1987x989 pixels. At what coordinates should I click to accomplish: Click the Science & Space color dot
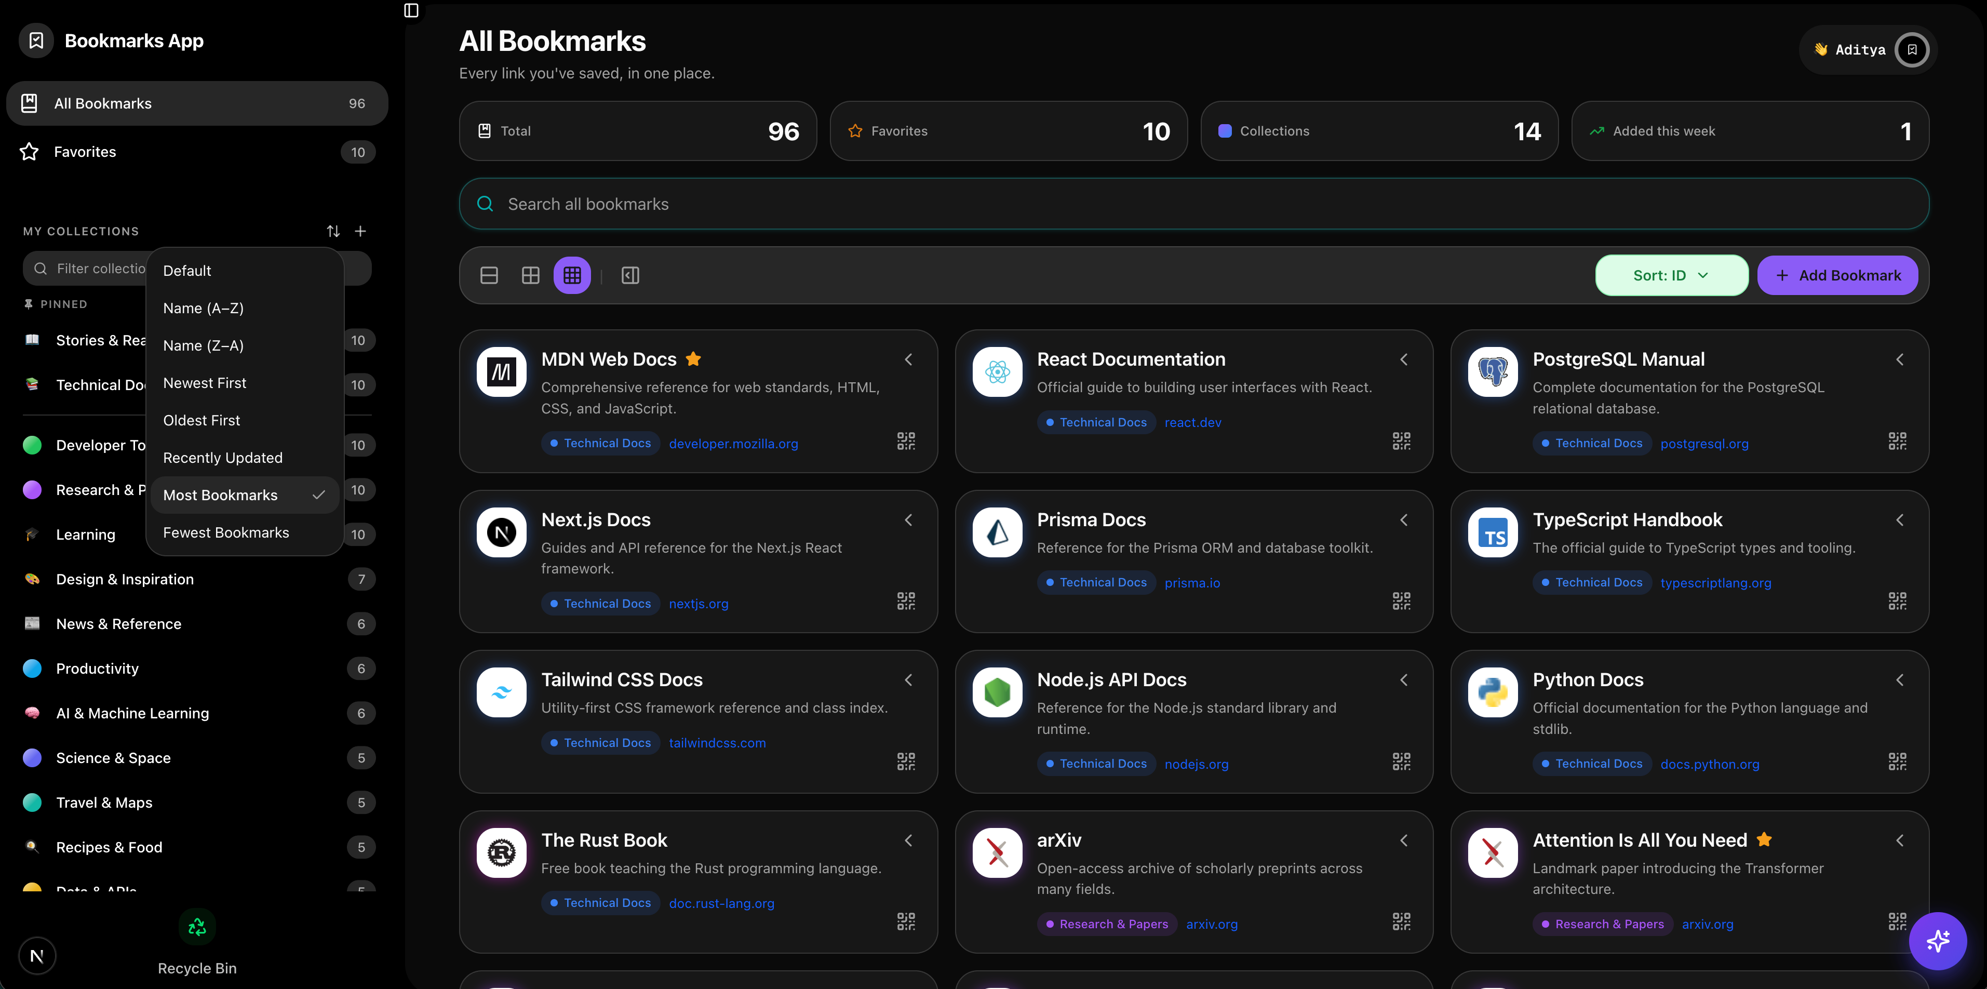coord(32,758)
